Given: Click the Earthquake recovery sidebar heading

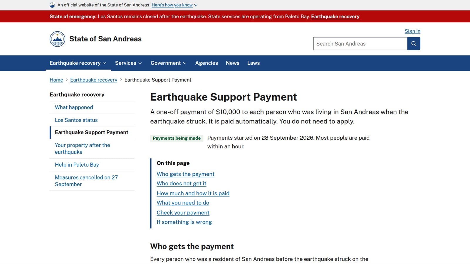Looking at the screenshot, I should point(77,94).
